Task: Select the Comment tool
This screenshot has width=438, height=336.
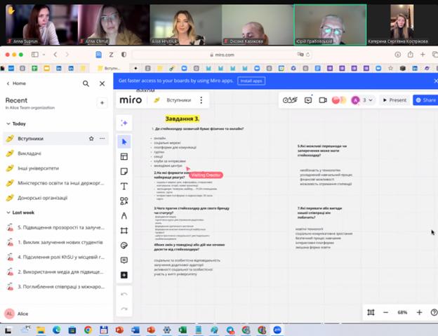Action: [x=124, y=260]
